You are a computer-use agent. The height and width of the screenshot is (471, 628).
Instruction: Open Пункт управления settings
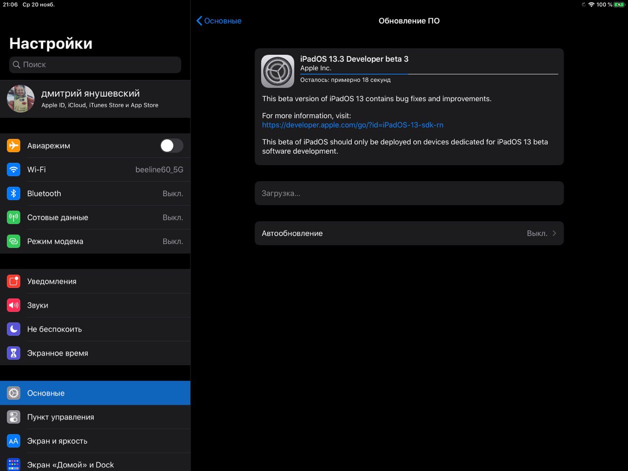(95, 417)
